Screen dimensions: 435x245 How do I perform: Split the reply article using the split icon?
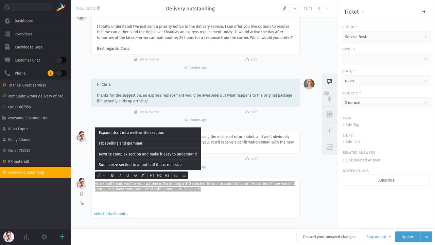(251, 158)
